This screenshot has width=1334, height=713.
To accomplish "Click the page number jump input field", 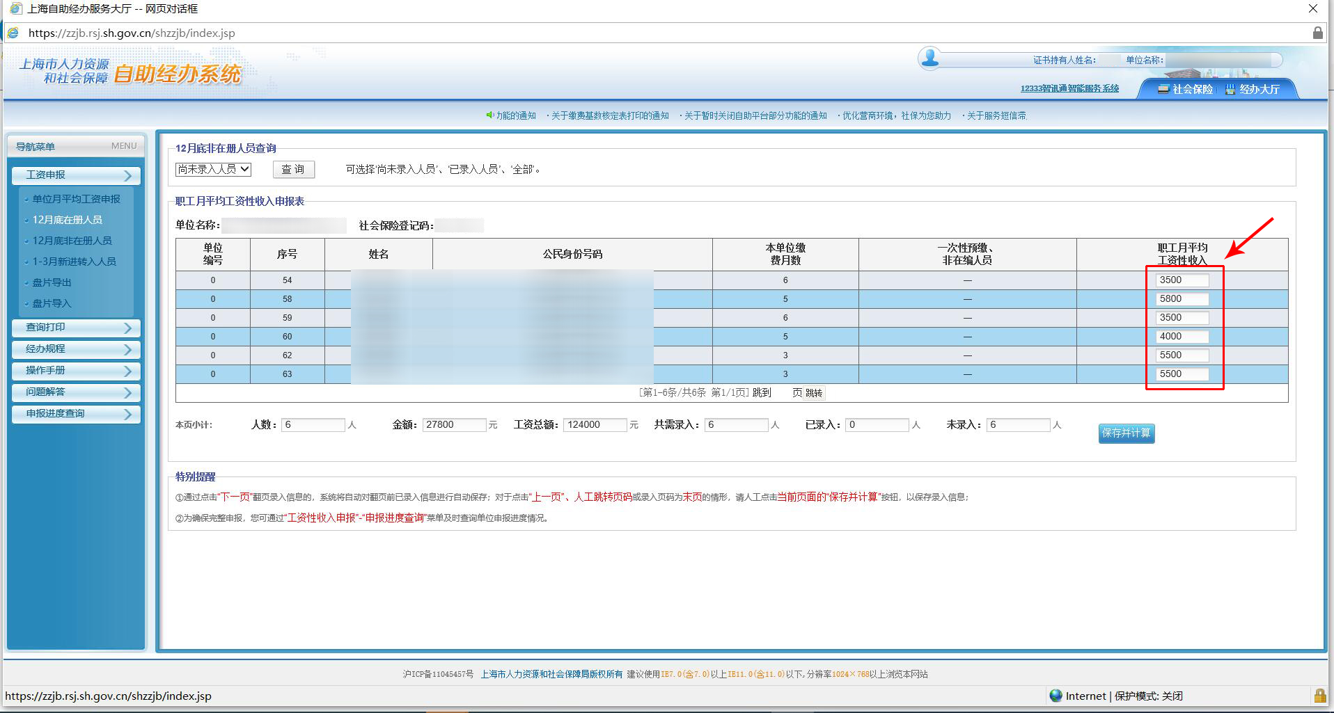I will [x=781, y=393].
